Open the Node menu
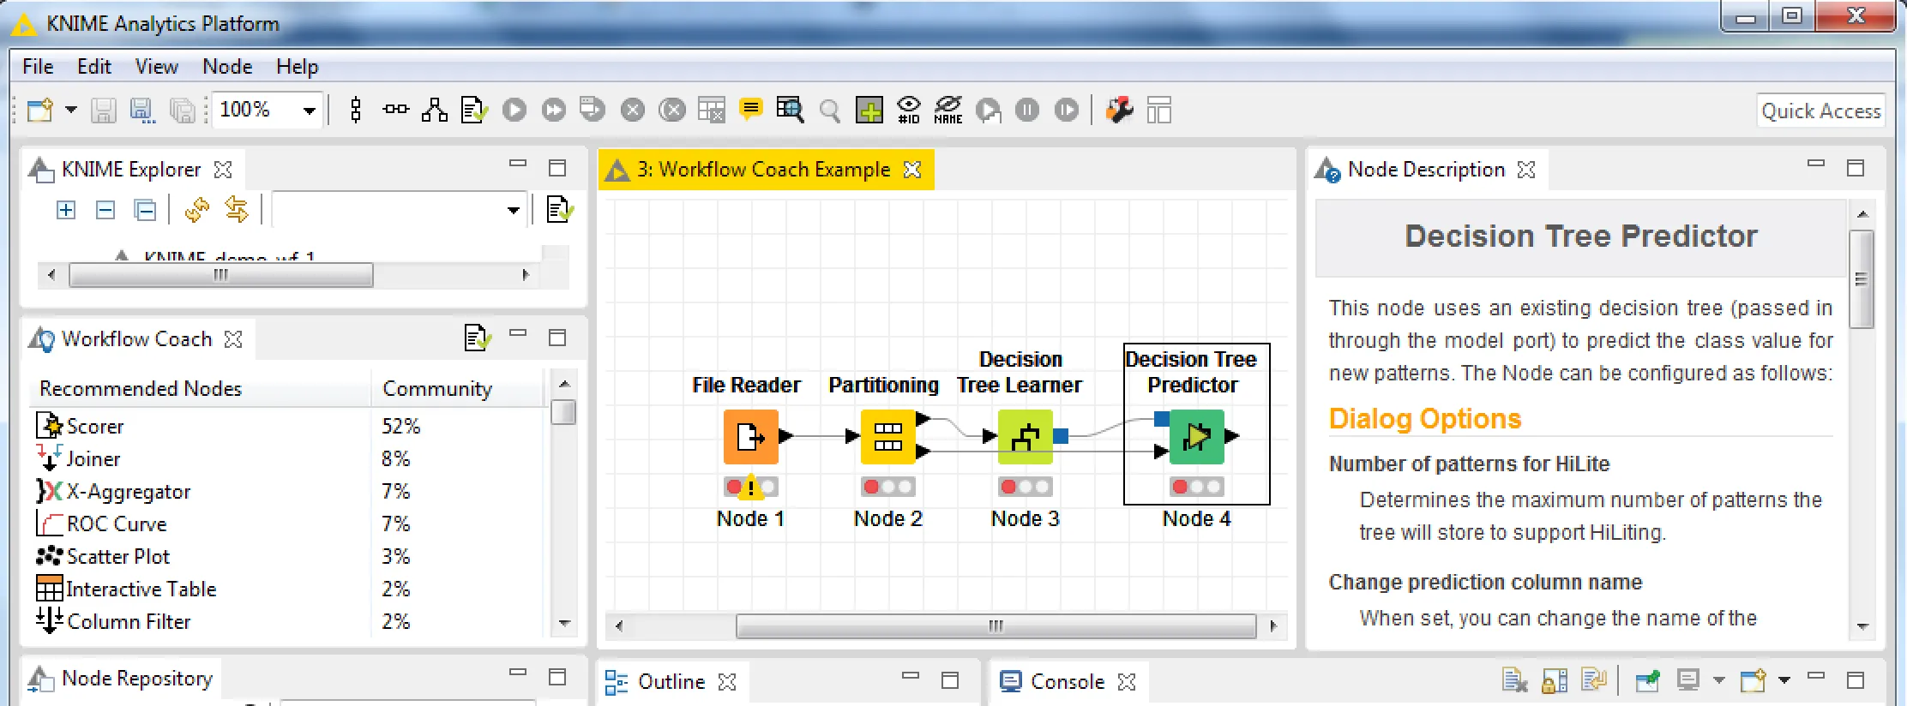The height and width of the screenshot is (706, 1907). pyautogui.click(x=227, y=66)
